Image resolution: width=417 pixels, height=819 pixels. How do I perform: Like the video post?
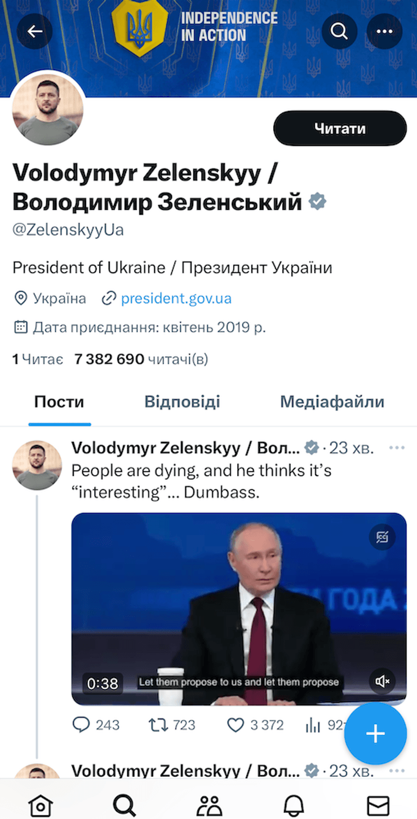[x=236, y=725]
